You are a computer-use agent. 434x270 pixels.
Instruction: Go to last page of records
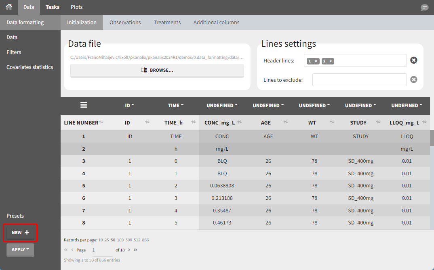pyautogui.click(x=135, y=250)
